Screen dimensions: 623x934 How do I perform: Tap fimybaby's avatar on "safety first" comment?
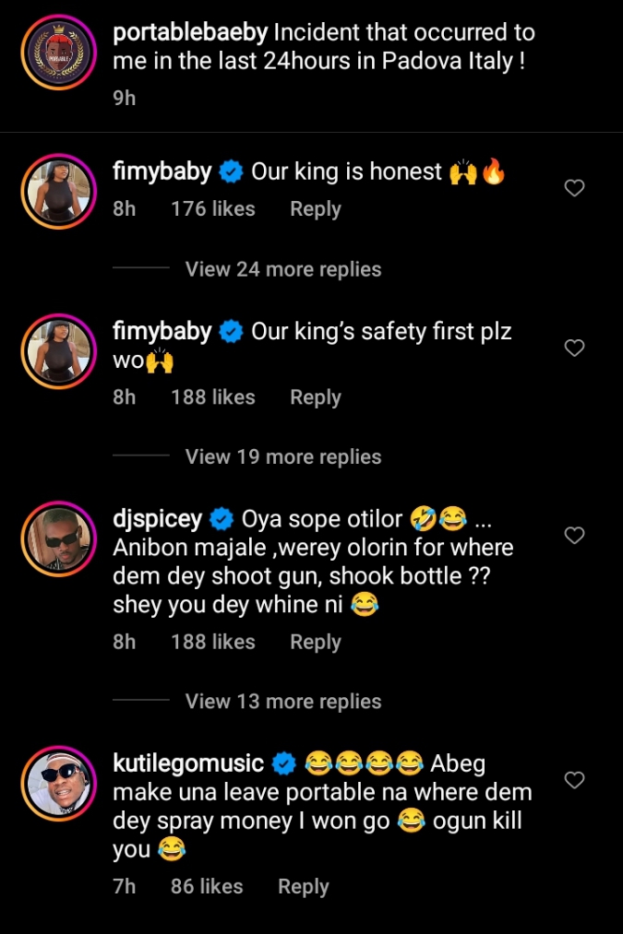point(58,350)
